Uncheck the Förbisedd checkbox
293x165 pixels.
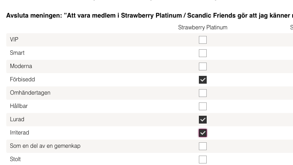[x=203, y=80]
